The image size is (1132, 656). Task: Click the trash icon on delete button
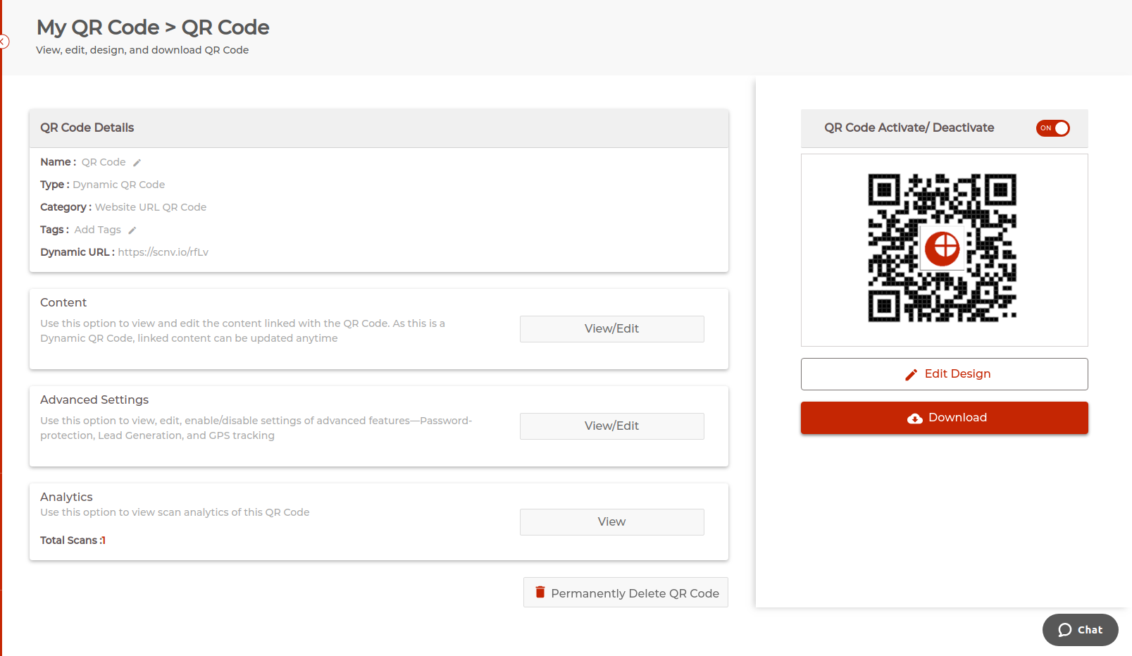(x=540, y=592)
